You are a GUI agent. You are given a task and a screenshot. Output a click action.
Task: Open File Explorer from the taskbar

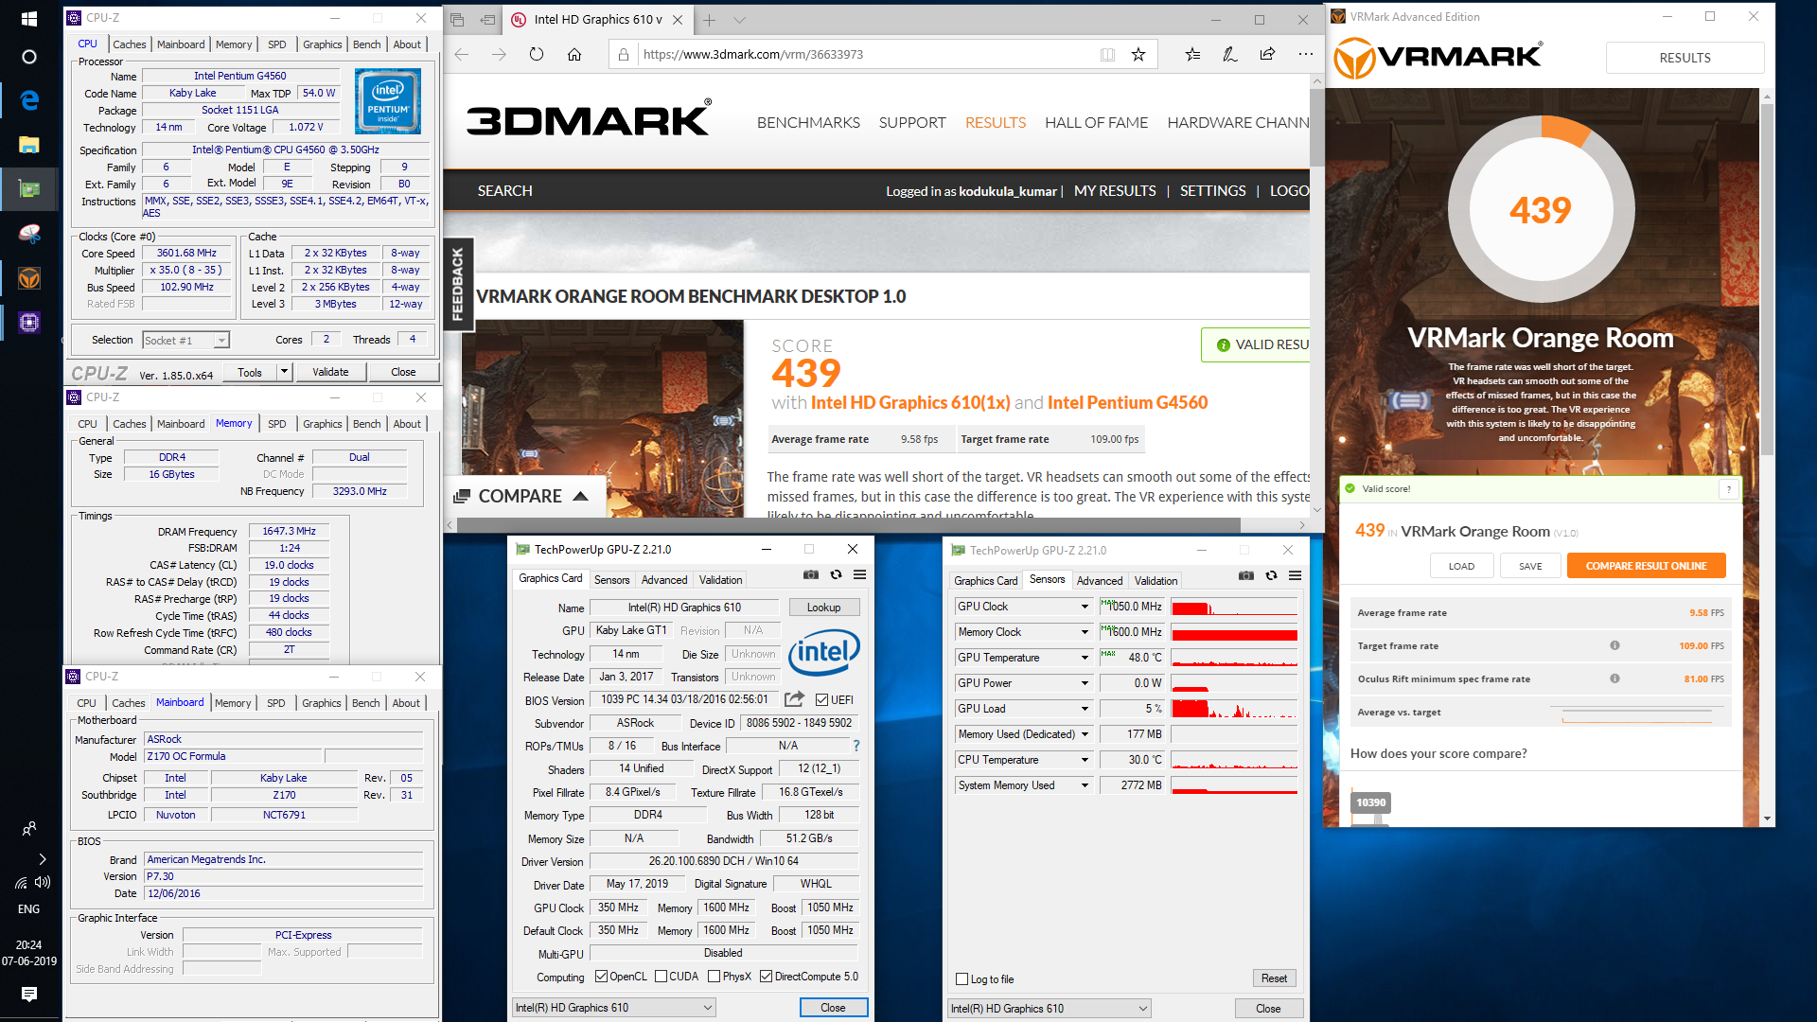[29, 145]
